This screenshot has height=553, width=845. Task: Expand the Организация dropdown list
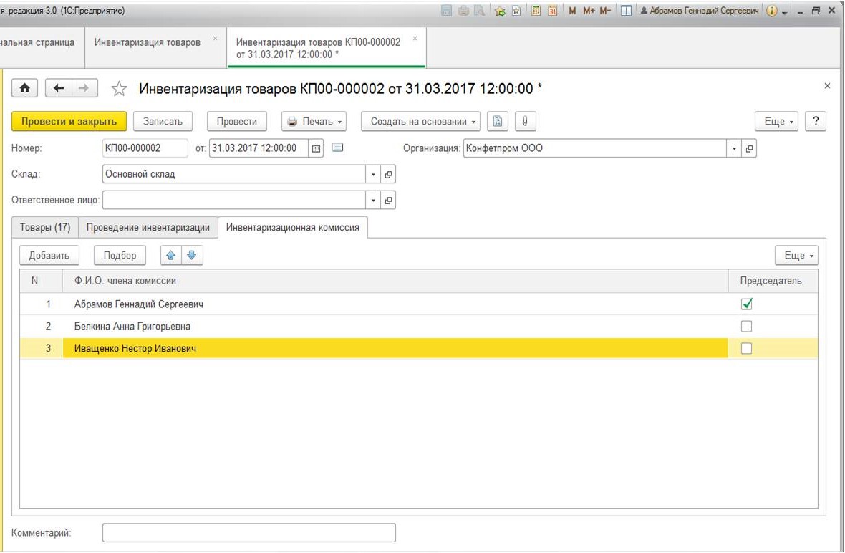733,148
